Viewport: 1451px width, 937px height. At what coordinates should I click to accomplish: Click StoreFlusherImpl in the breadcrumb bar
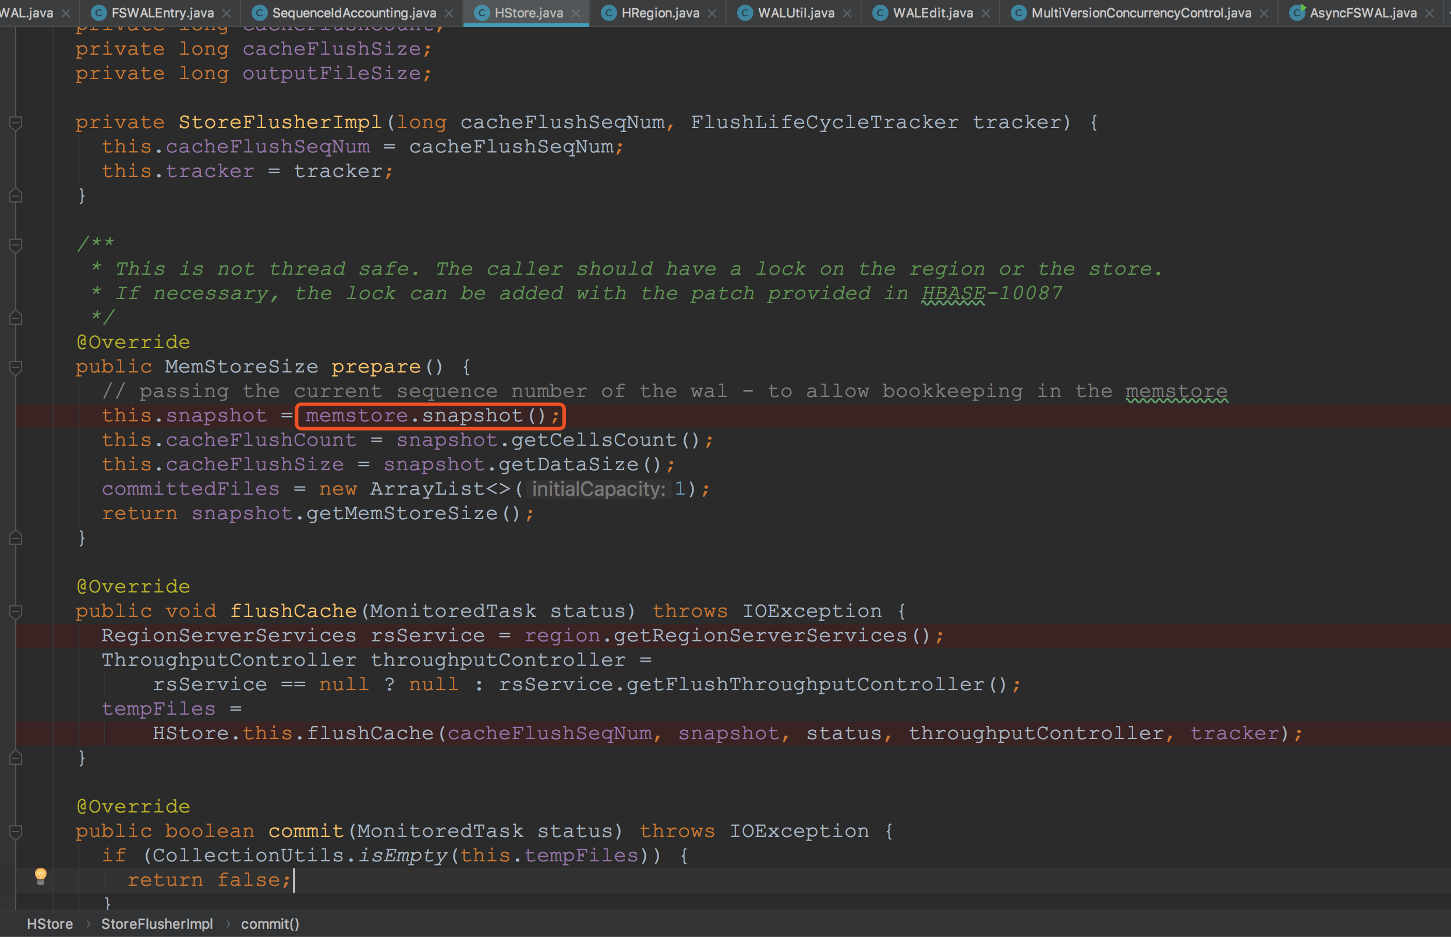(157, 924)
